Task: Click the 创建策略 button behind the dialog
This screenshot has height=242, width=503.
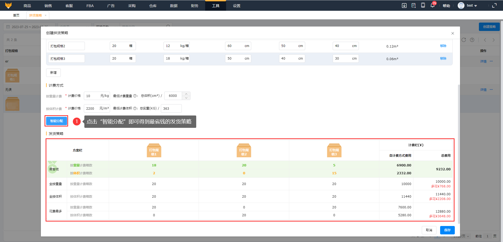Action: [x=489, y=27]
